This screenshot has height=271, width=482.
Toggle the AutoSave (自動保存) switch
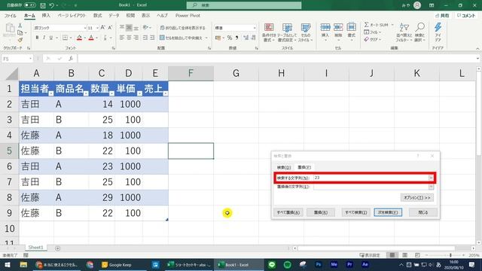[x=30, y=5]
